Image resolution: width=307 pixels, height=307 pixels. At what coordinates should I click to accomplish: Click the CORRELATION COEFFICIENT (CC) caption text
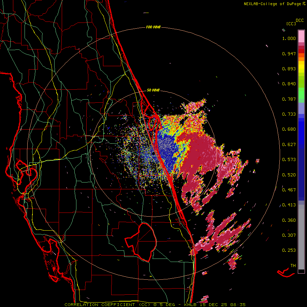click(107, 305)
